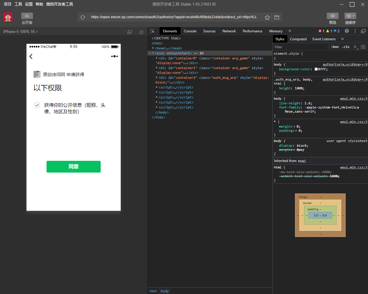
Task: Select the Elements tab
Action: tap(170, 31)
